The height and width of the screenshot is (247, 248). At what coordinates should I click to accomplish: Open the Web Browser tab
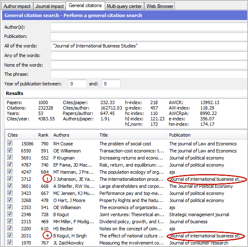(x=160, y=6)
